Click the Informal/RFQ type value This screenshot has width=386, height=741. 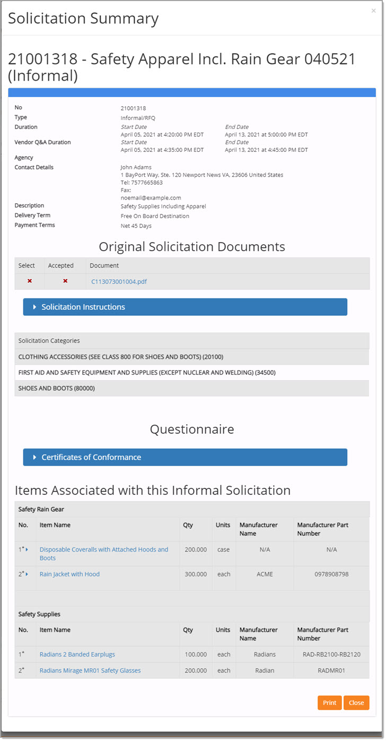click(138, 118)
